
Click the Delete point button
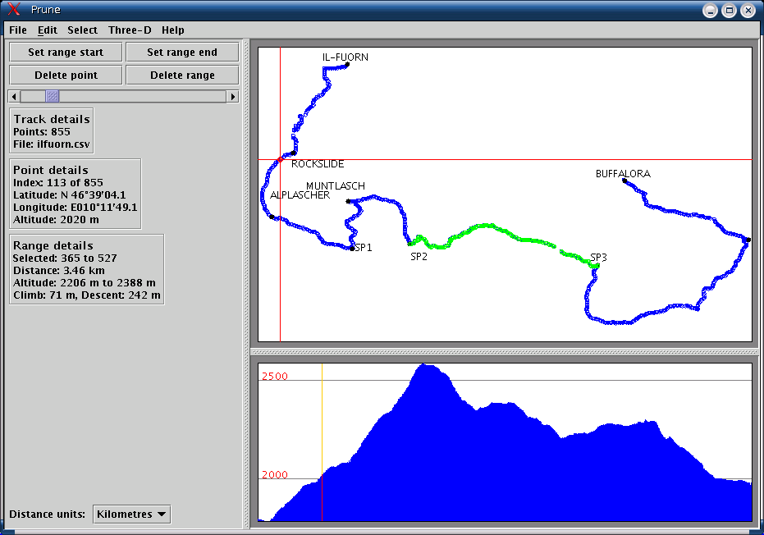[66, 75]
